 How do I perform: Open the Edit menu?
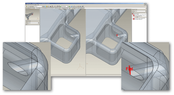(29, 5)
